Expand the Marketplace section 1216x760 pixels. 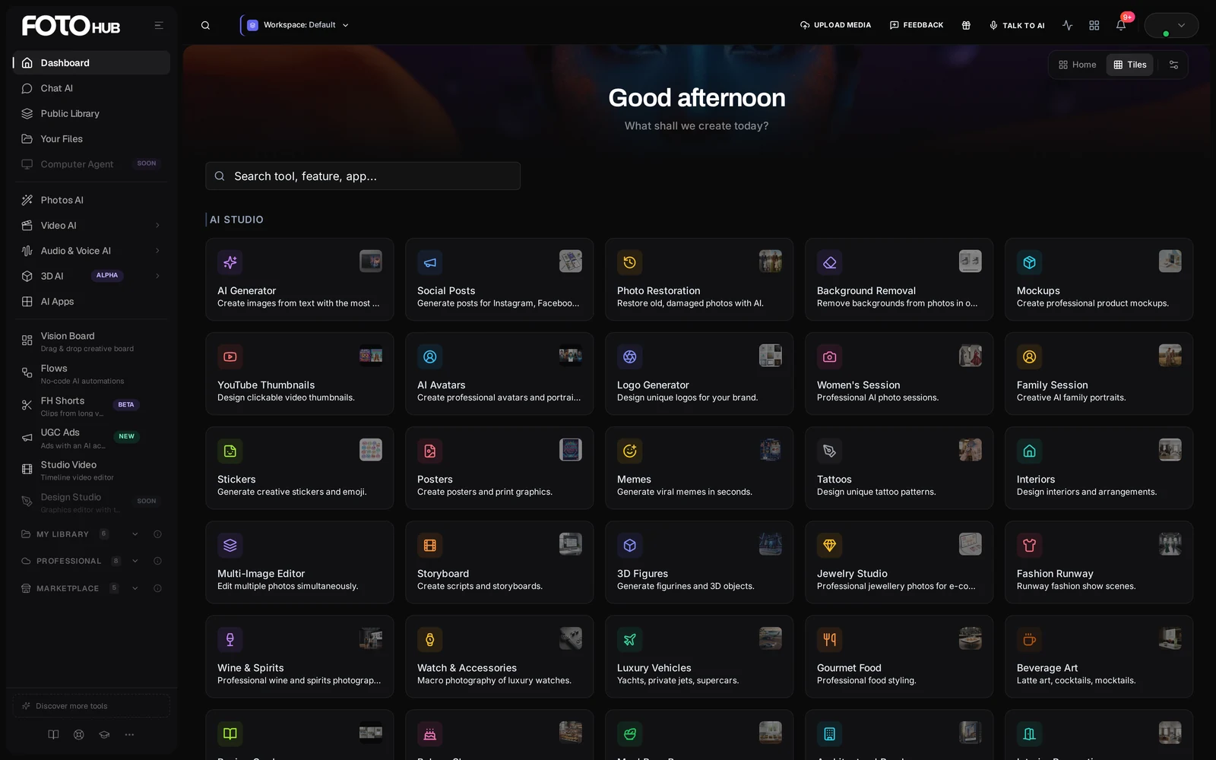tap(135, 588)
